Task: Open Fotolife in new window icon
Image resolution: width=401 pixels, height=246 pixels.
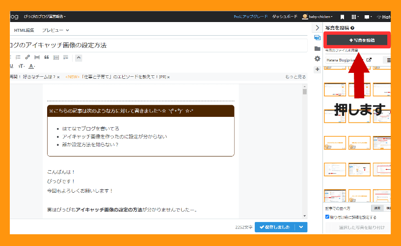Action: point(369,60)
